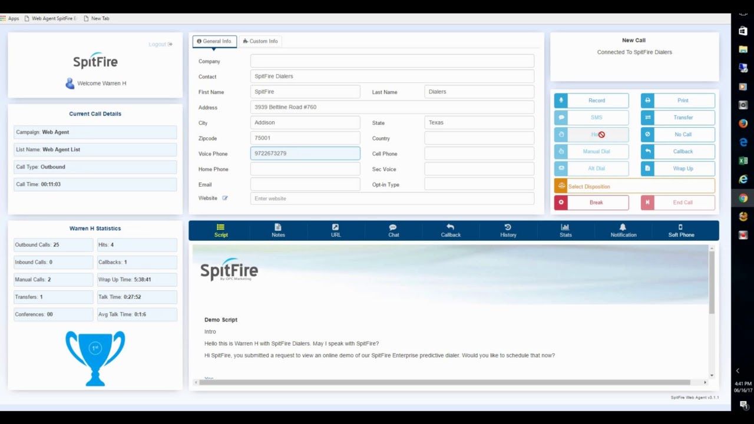Open Internet Explorer from the taskbar

(x=743, y=179)
